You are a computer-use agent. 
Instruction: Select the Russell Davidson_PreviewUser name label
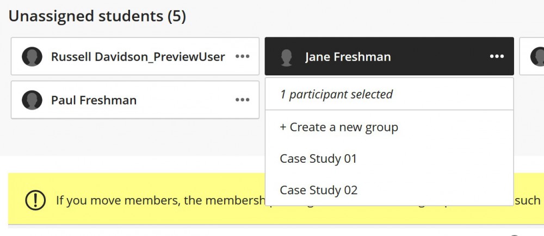pos(138,57)
